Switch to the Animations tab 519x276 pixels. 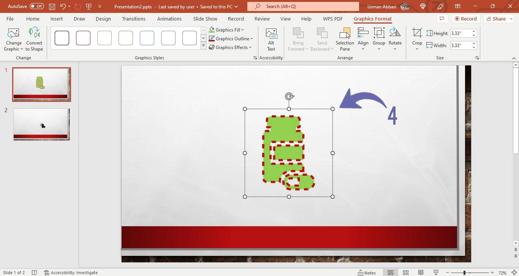169,19
